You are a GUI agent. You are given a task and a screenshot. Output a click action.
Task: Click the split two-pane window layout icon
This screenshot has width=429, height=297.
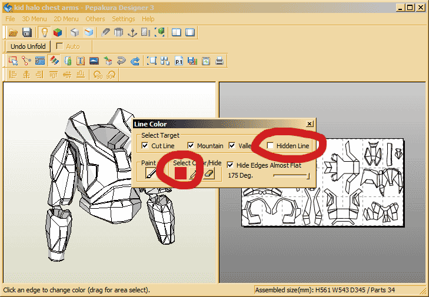177,32
